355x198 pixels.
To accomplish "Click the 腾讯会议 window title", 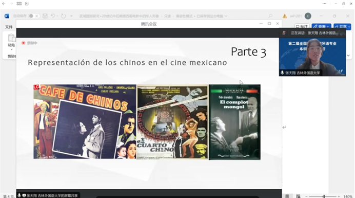I will (149, 24).
